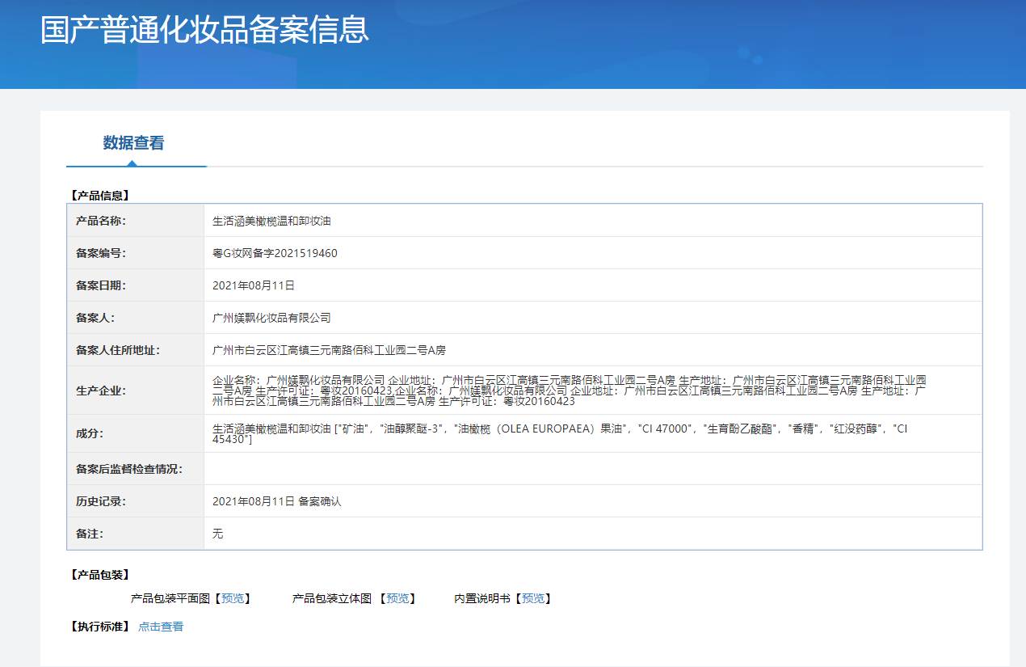Select the 产品包装立体图 label

(332, 598)
